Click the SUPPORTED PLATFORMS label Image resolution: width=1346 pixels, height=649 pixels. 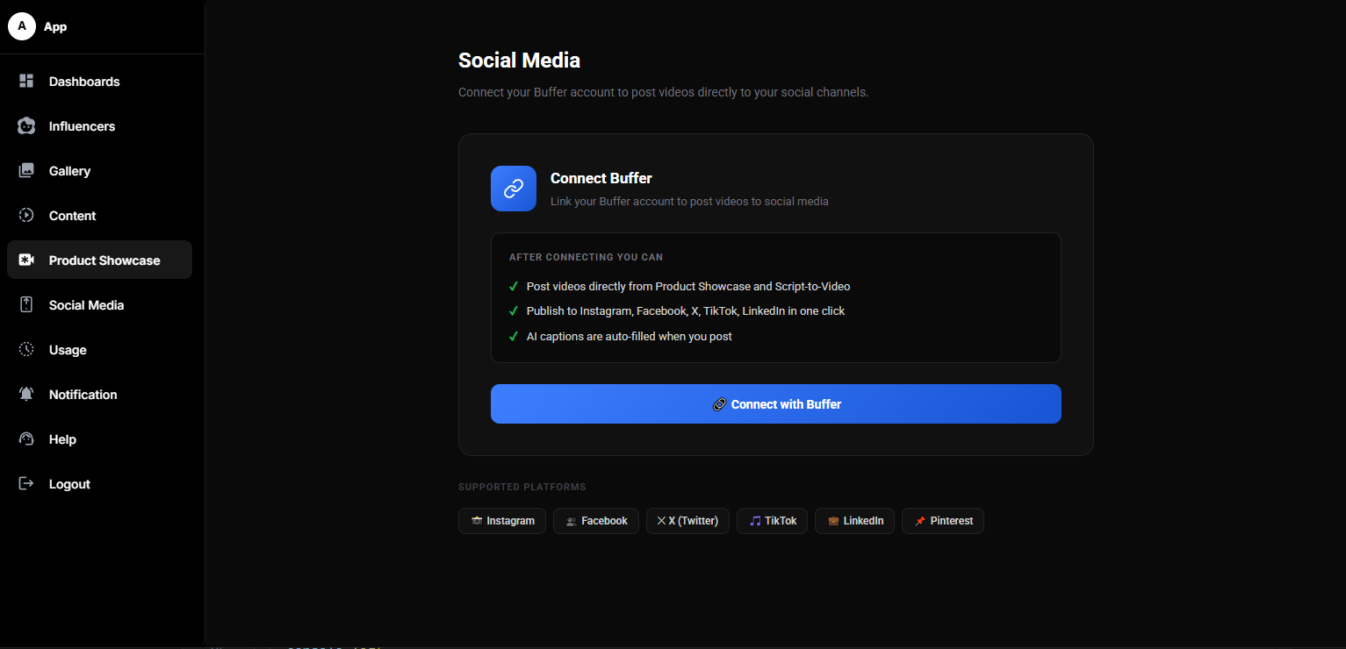click(x=522, y=487)
